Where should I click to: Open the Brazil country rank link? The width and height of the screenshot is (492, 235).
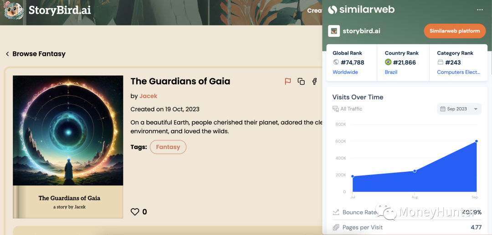click(391, 72)
